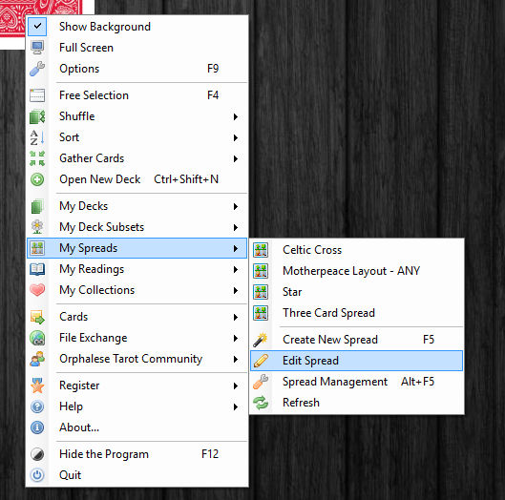Click the wrench icon beside Options
Image resolution: width=505 pixels, height=500 pixels.
37,69
